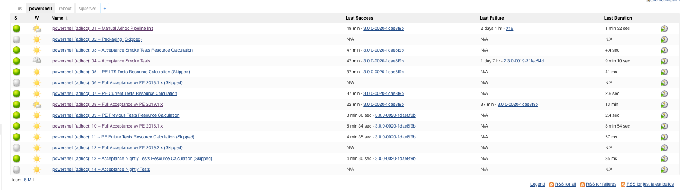This screenshot has height=190, width=681.
Task: Click green status ball of 04 Acceptance Smoke Tests
Action: [x=16, y=61]
